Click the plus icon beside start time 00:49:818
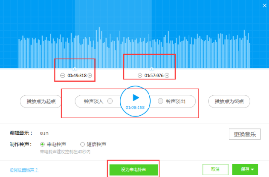The image size is (269, 177). point(90,75)
